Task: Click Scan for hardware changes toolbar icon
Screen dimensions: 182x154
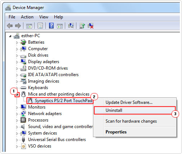Action: (x=71, y=26)
